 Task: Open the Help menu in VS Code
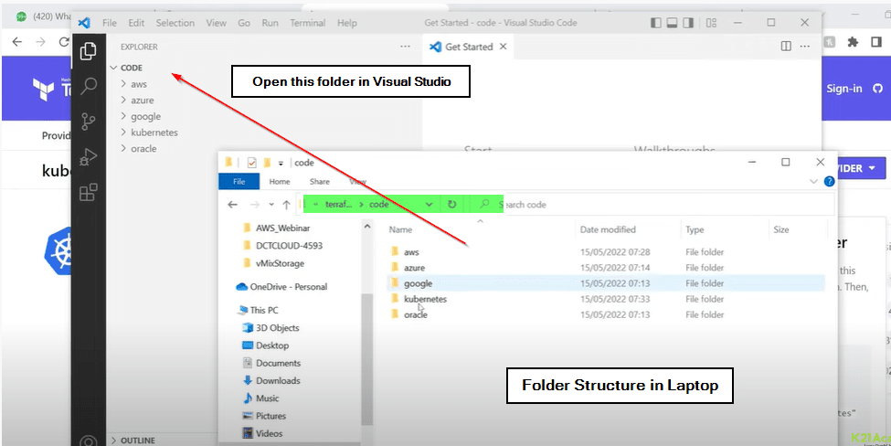[346, 23]
